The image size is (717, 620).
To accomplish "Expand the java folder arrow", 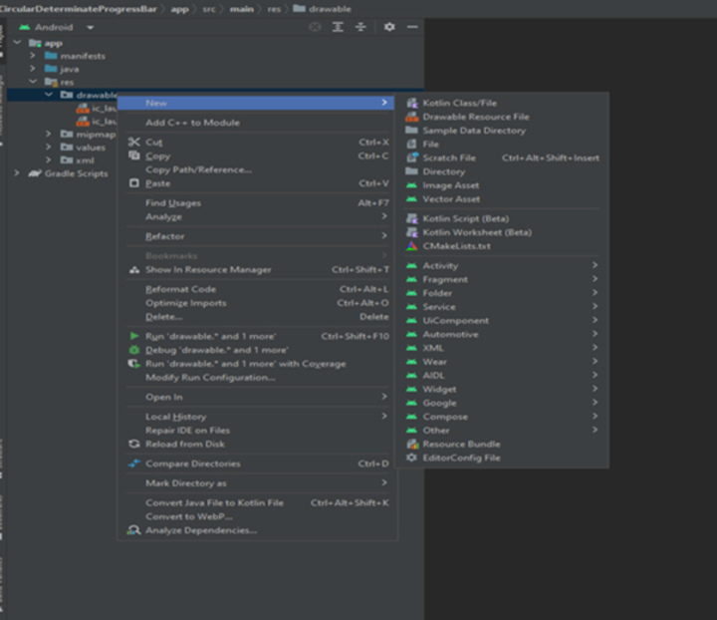I will coord(33,69).
